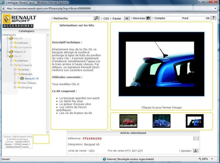View the blue Clio rear thumbnail

tap(161, 121)
